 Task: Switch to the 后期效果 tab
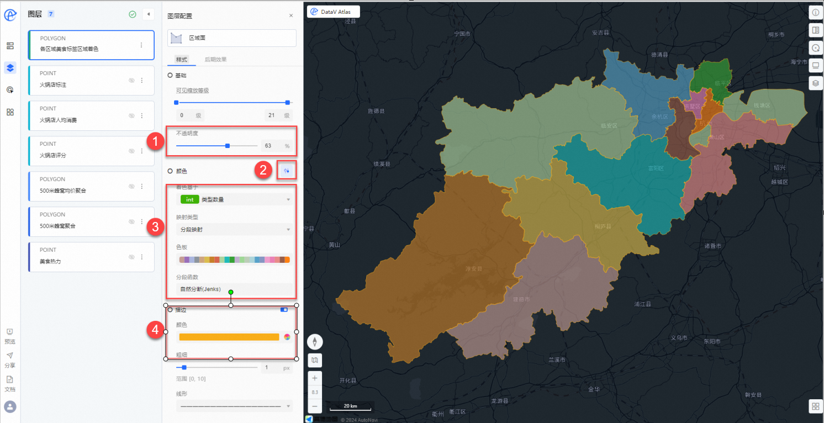[215, 59]
